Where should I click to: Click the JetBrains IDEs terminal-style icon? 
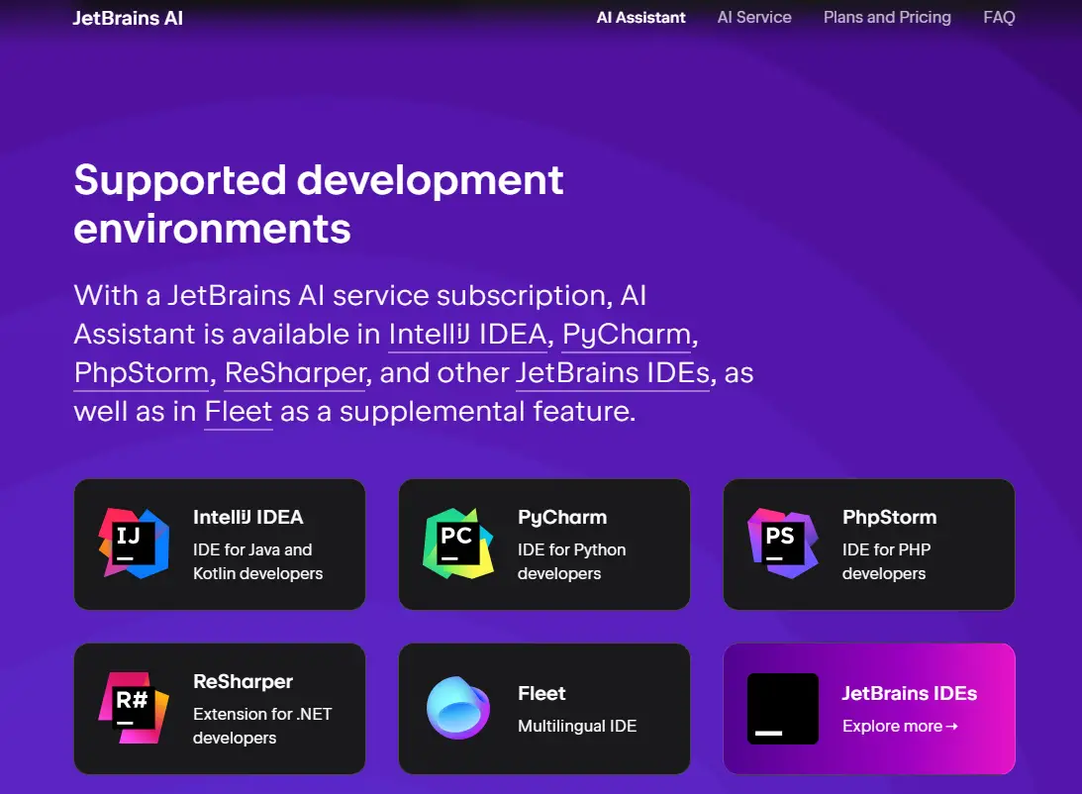click(x=782, y=707)
